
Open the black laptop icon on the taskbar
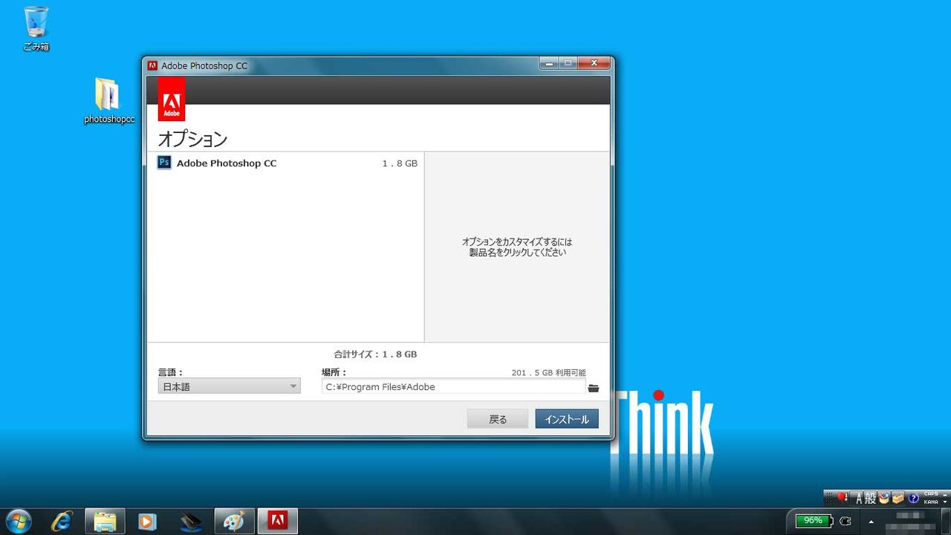tap(191, 521)
